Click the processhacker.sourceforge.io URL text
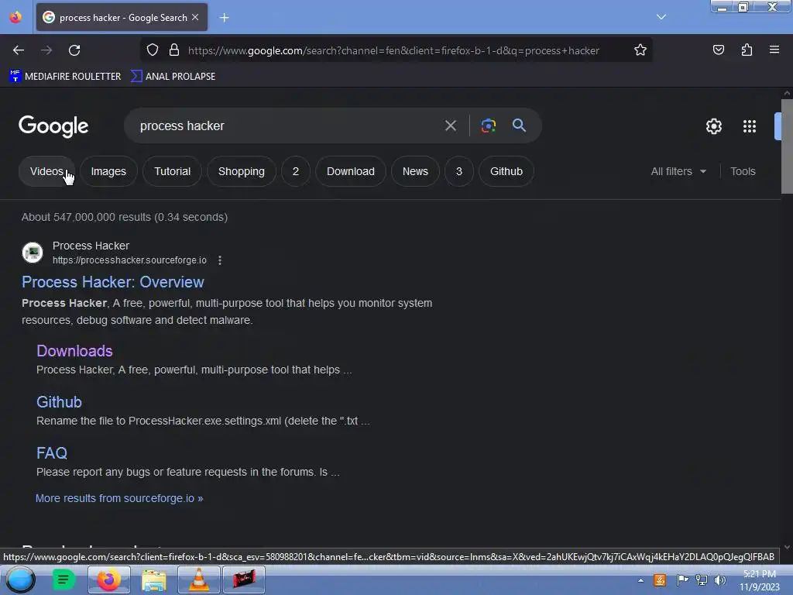This screenshot has width=793, height=595. tap(129, 260)
